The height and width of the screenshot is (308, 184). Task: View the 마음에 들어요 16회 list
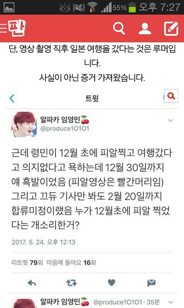pyautogui.click(x=71, y=263)
